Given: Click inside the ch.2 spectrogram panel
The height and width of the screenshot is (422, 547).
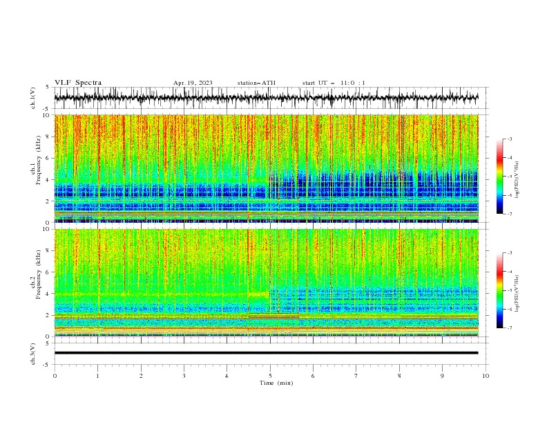Looking at the screenshot, I should coord(266,283).
